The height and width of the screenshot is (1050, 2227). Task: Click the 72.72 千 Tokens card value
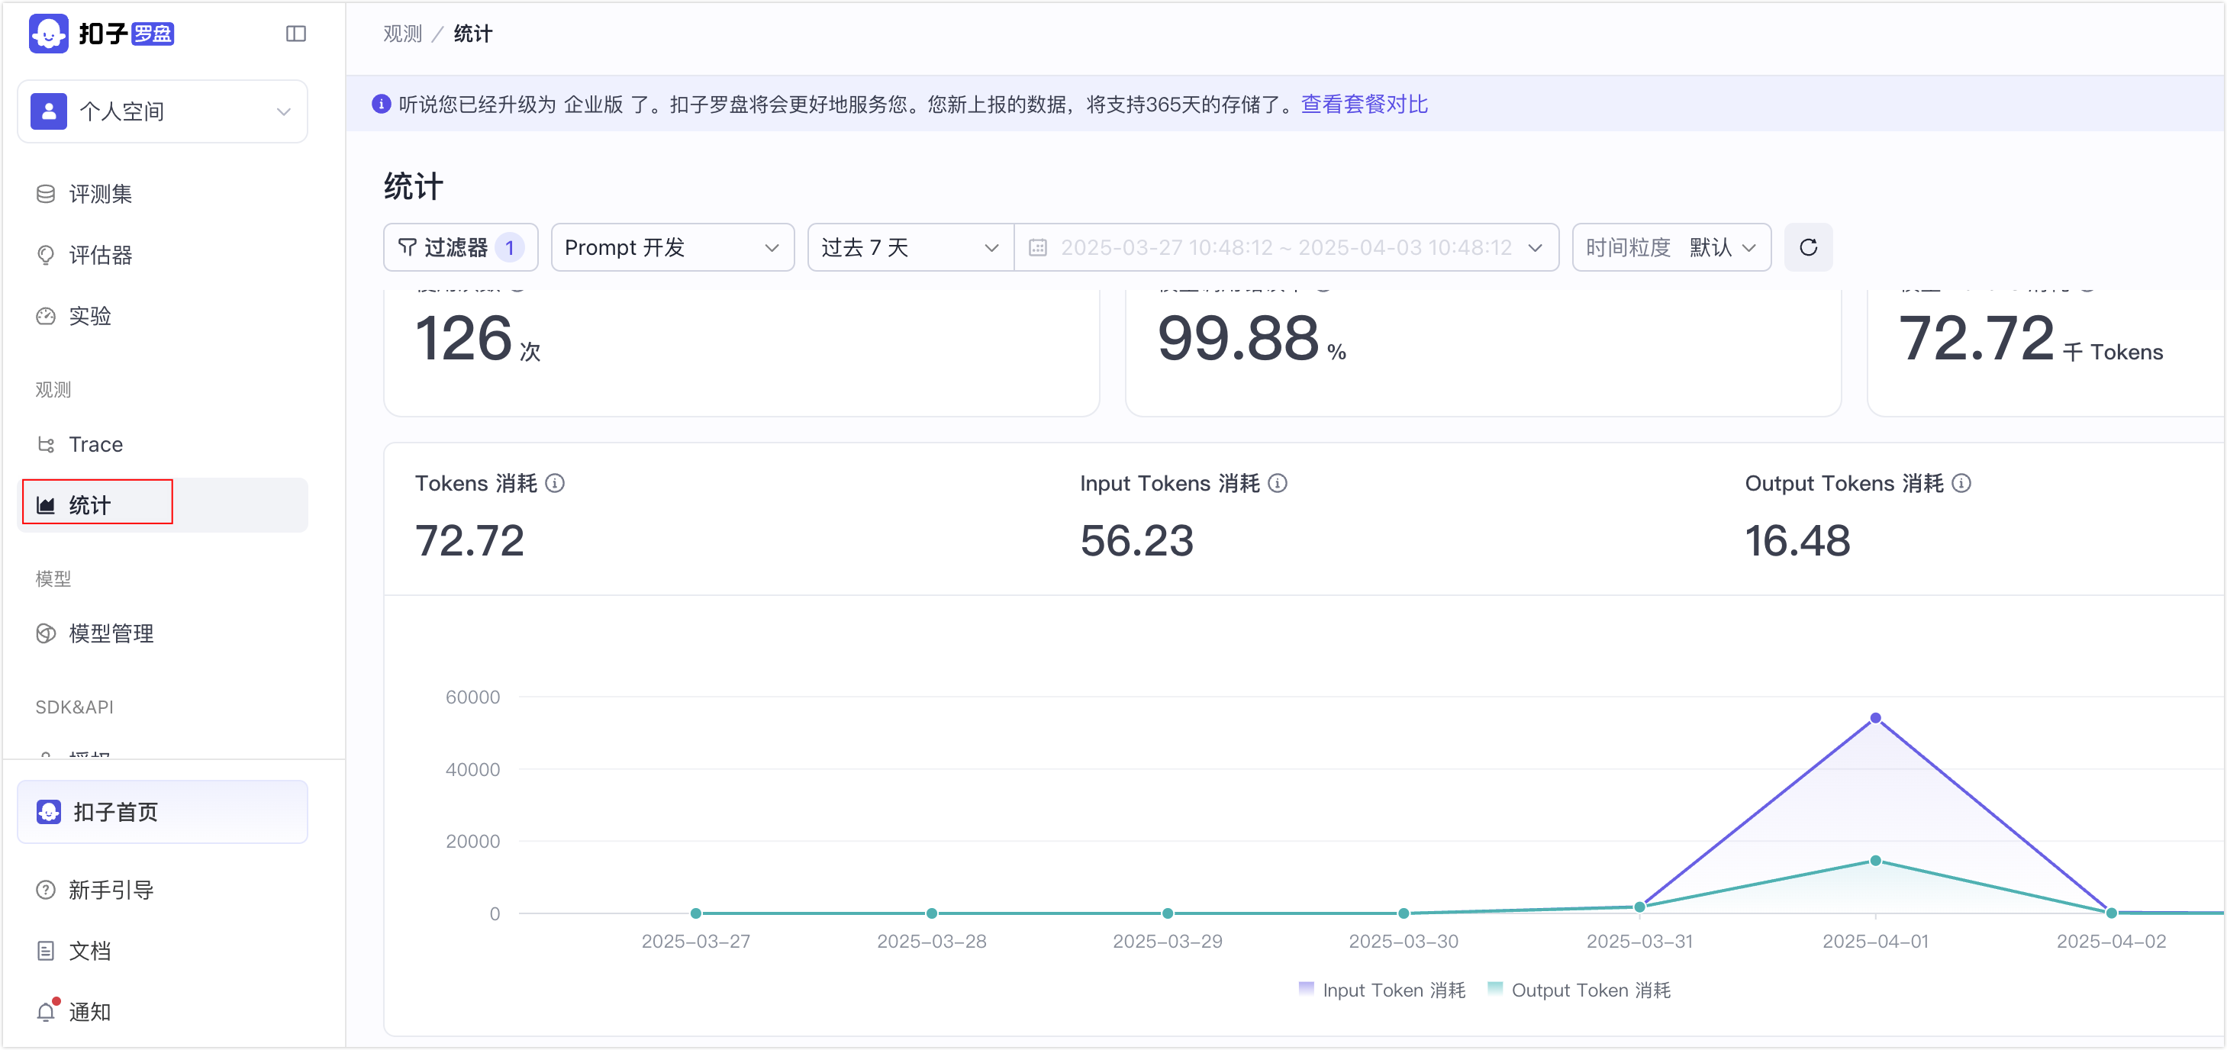[x=2030, y=338]
